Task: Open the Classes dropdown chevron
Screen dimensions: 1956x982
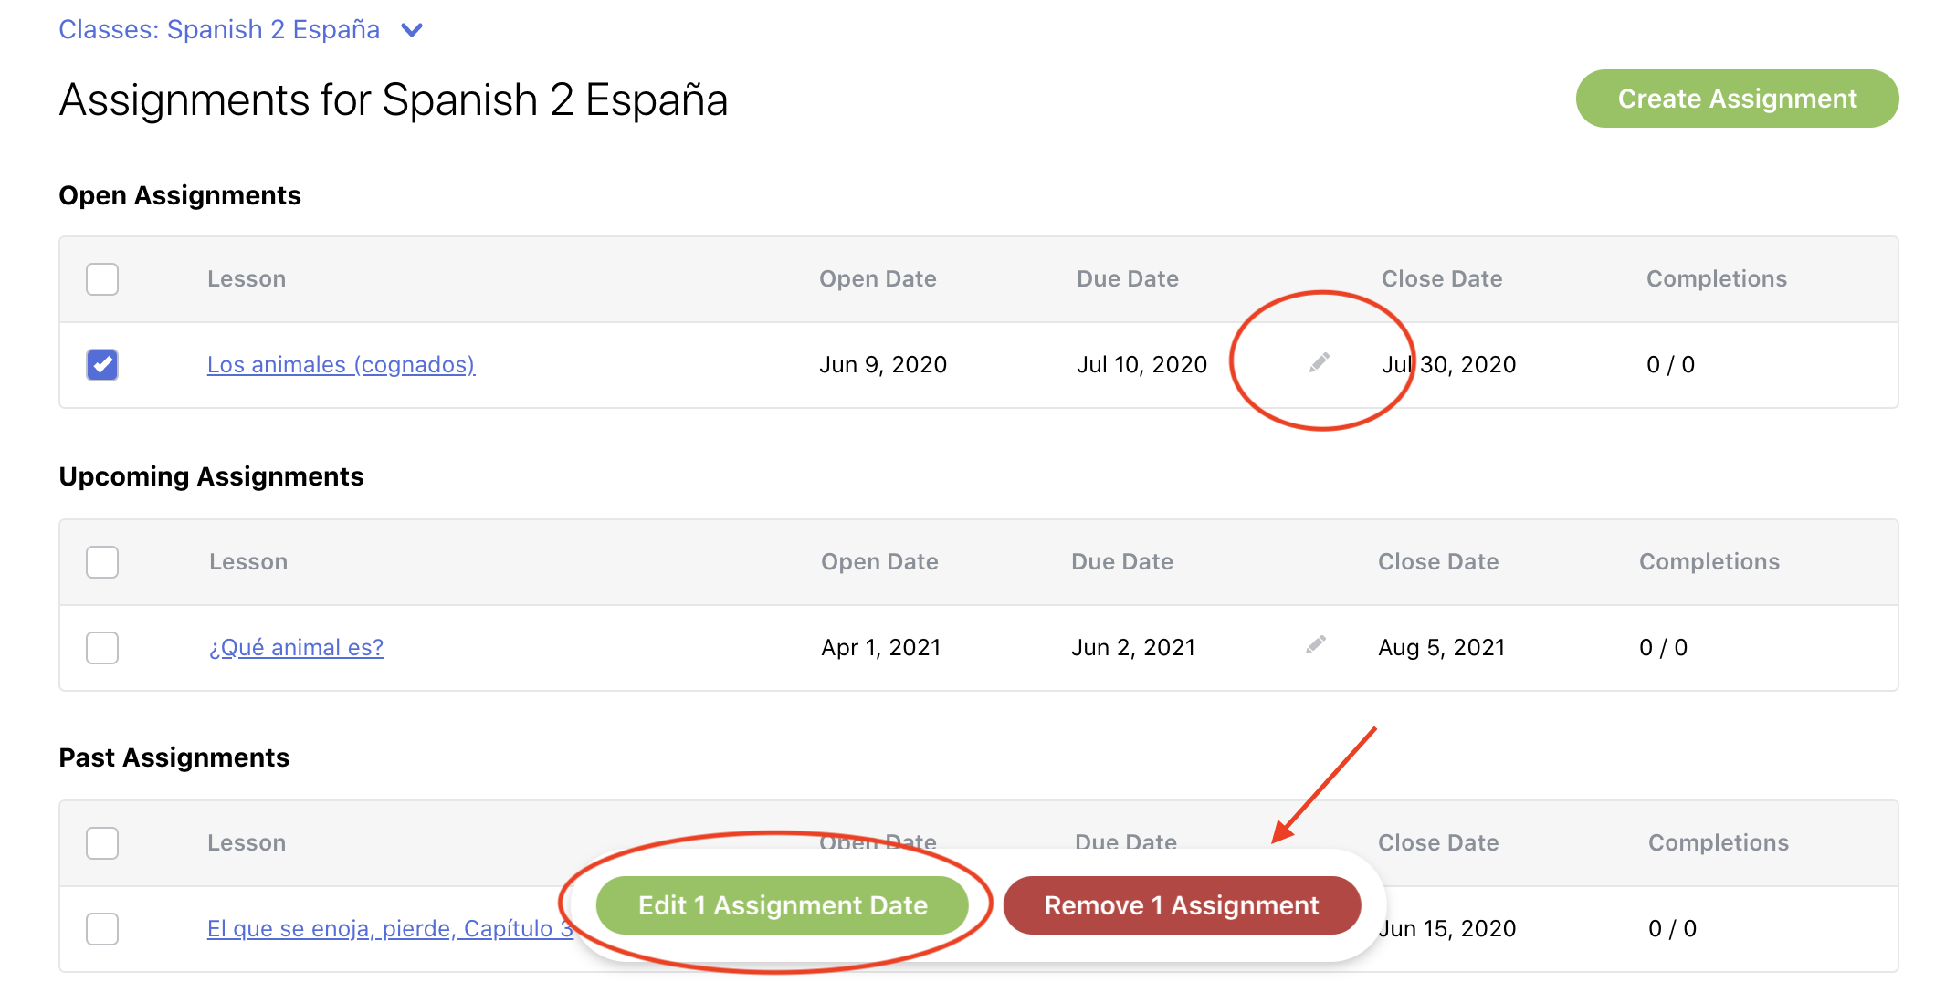Action: coord(410,29)
